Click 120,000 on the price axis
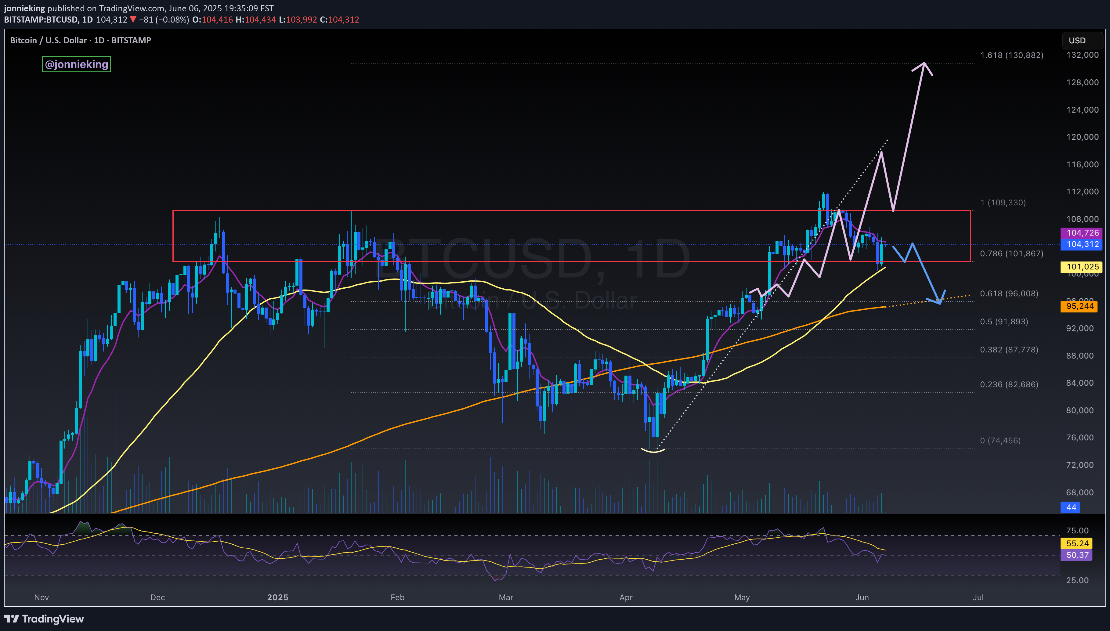The image size is (1110, 631). point(1082,137)
